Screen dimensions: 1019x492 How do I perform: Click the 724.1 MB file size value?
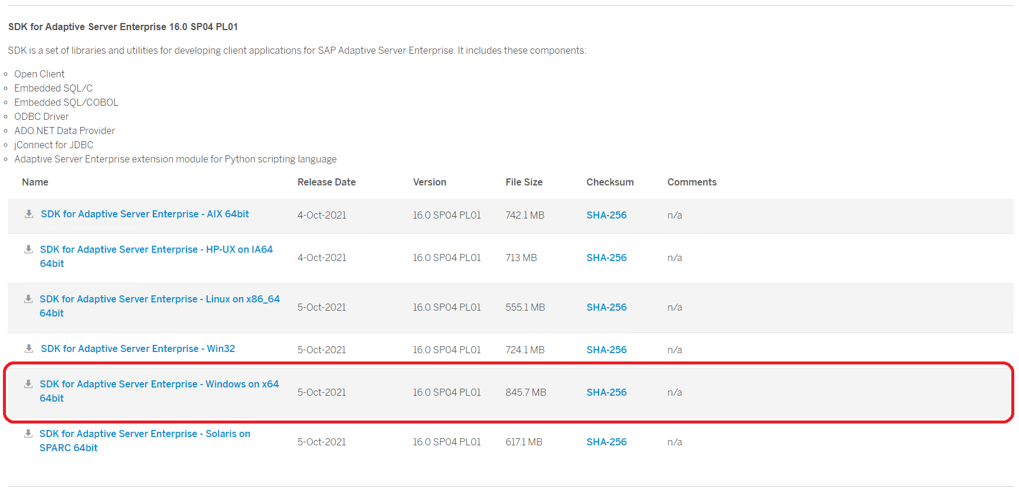pos(525,350)
